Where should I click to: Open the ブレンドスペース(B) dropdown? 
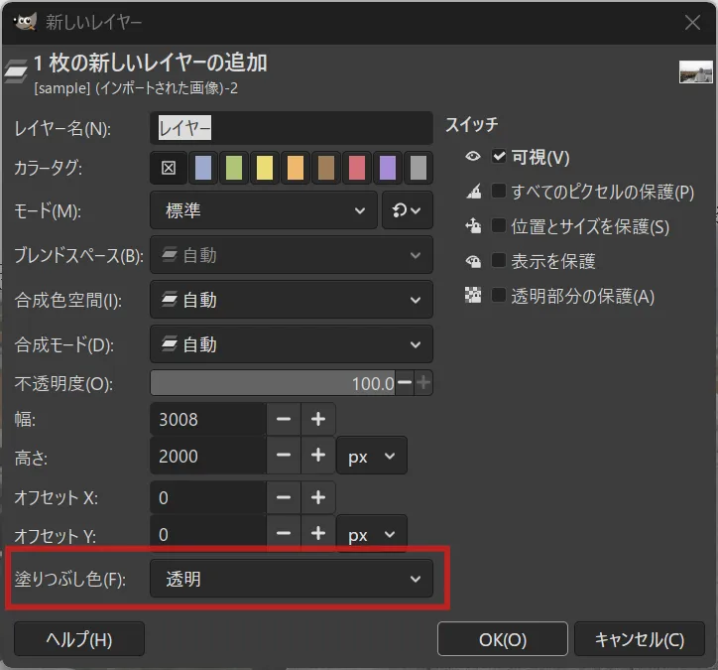point(292,255)
